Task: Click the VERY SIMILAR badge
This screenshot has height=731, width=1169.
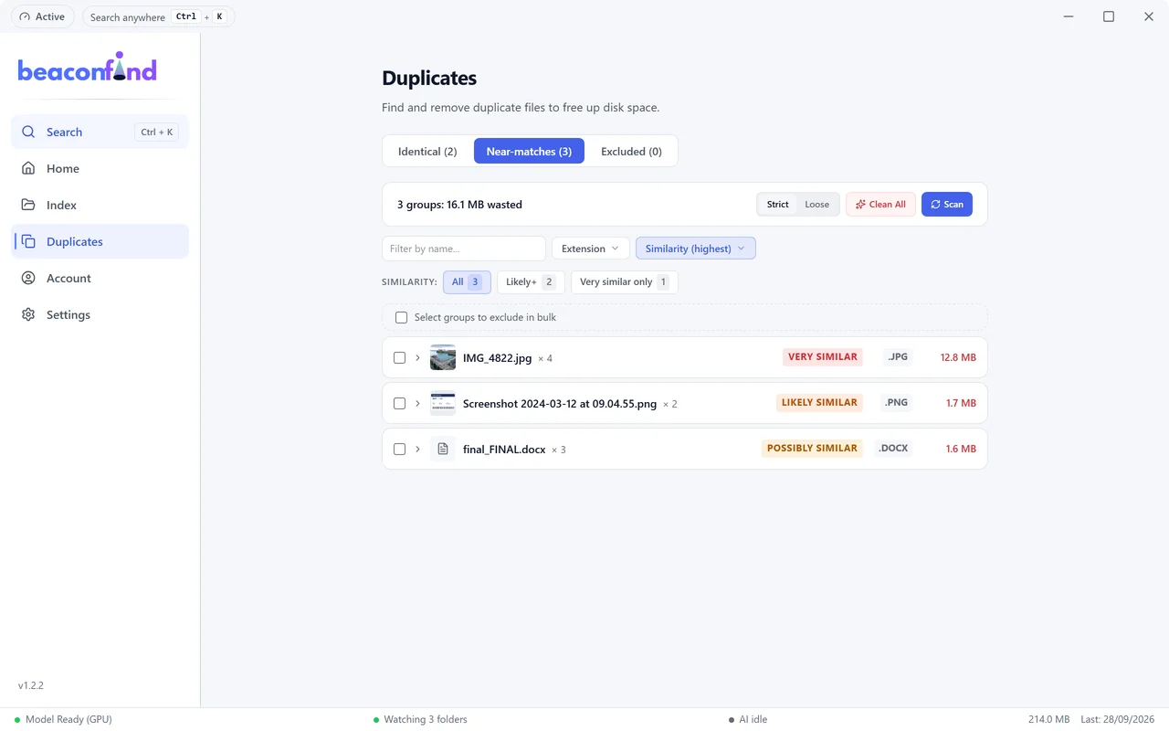Action: point(823,357)
